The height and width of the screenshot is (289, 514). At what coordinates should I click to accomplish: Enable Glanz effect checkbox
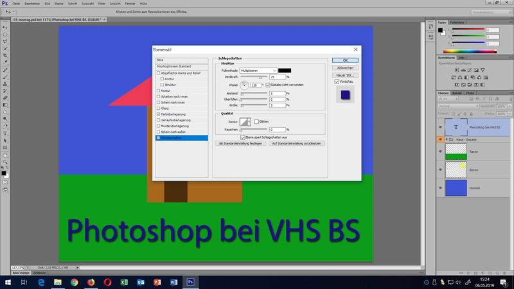point(158,109)
